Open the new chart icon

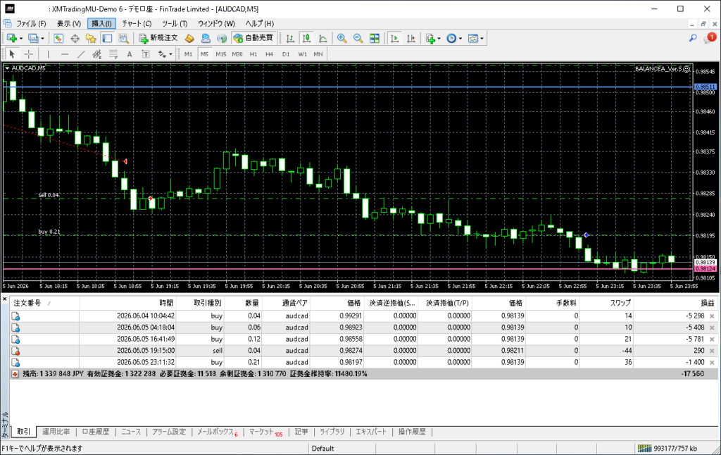point(11,38)
